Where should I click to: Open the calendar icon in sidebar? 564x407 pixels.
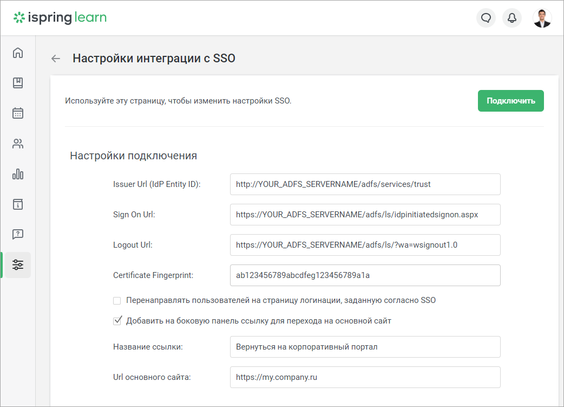pos(18,113)
